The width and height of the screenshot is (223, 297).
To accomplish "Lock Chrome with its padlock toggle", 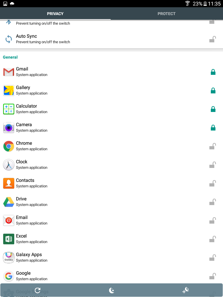I will point(213,146).
